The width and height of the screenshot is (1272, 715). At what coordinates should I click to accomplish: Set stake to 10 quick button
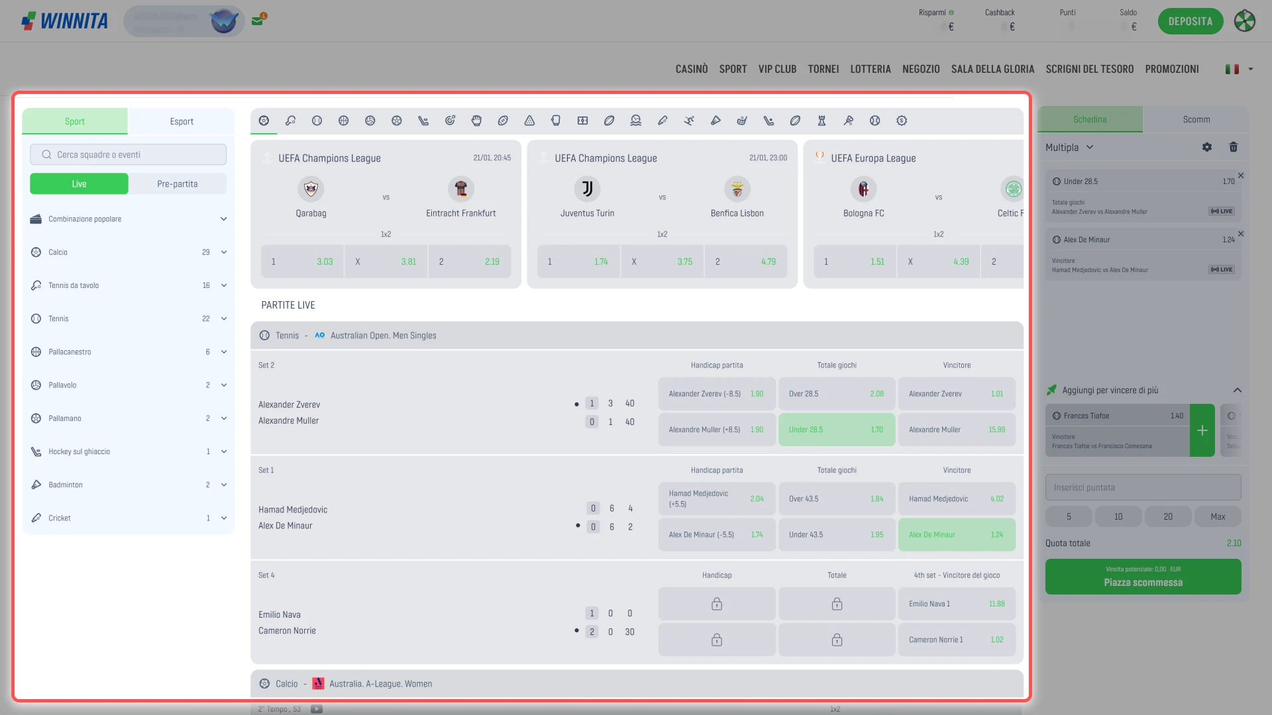(1118, 517)
